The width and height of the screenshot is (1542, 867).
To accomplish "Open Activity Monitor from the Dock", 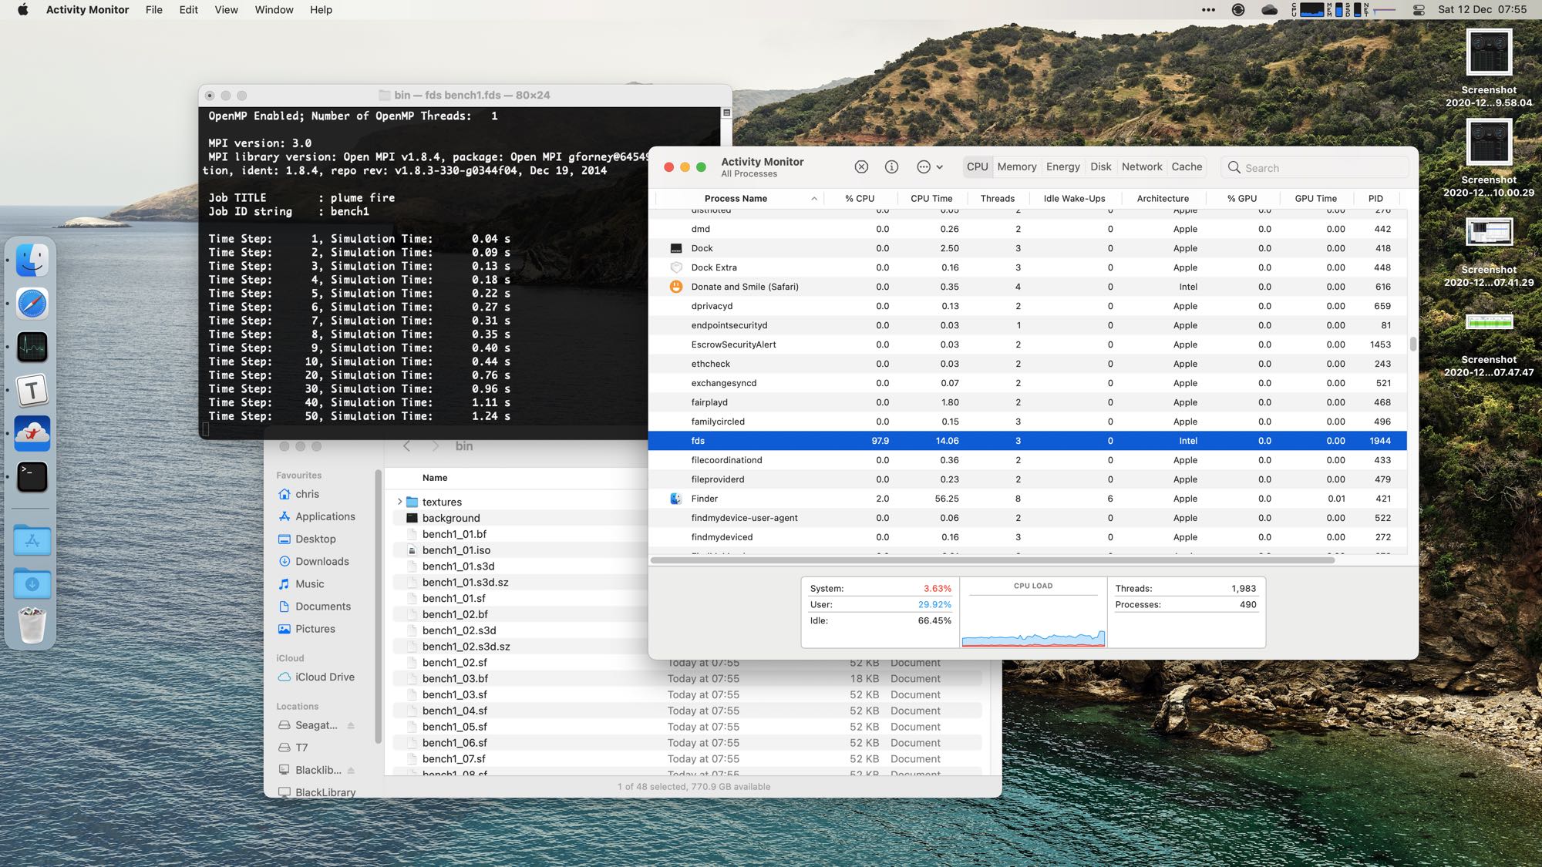I will pos(32,347).
